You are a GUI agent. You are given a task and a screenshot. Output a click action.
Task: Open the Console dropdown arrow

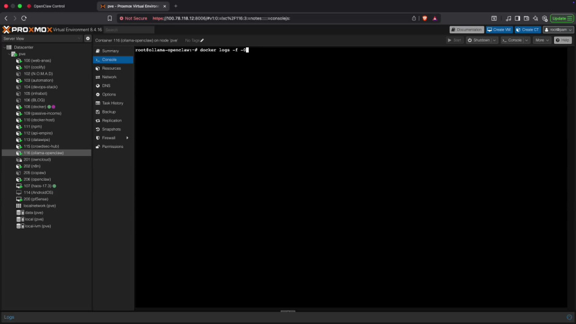(x=526, y=40)
